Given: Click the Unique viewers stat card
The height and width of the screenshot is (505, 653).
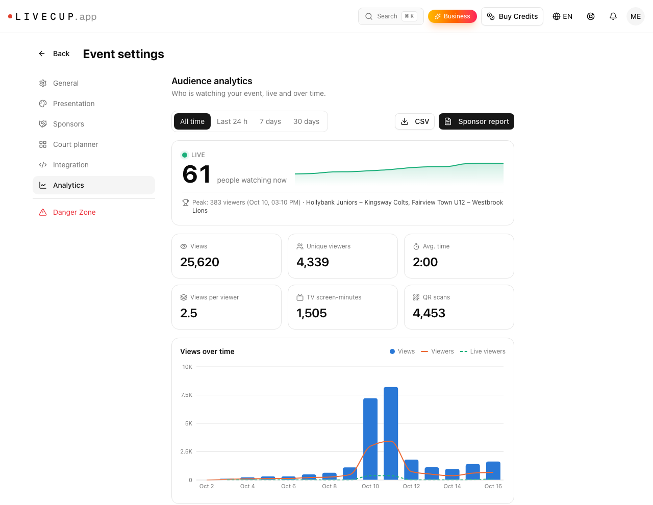Looking at the screenshot, I should (343, 256).
